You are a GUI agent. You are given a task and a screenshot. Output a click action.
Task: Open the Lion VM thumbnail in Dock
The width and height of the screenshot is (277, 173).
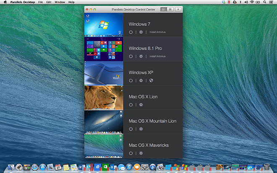click(220, 167)
